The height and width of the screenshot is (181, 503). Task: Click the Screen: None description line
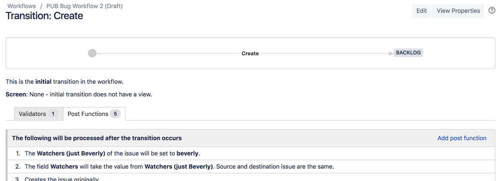pos(79,95)
